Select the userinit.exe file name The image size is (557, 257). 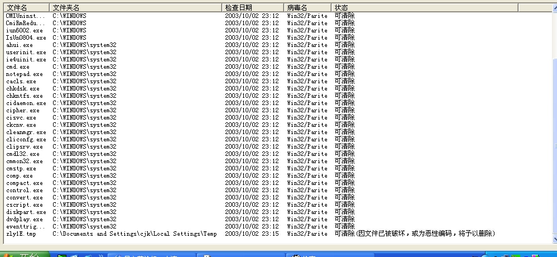[26, 52]
